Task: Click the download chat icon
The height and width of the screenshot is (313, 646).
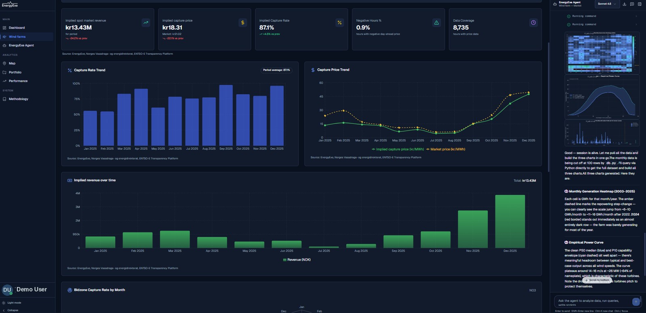Action: 625,4
